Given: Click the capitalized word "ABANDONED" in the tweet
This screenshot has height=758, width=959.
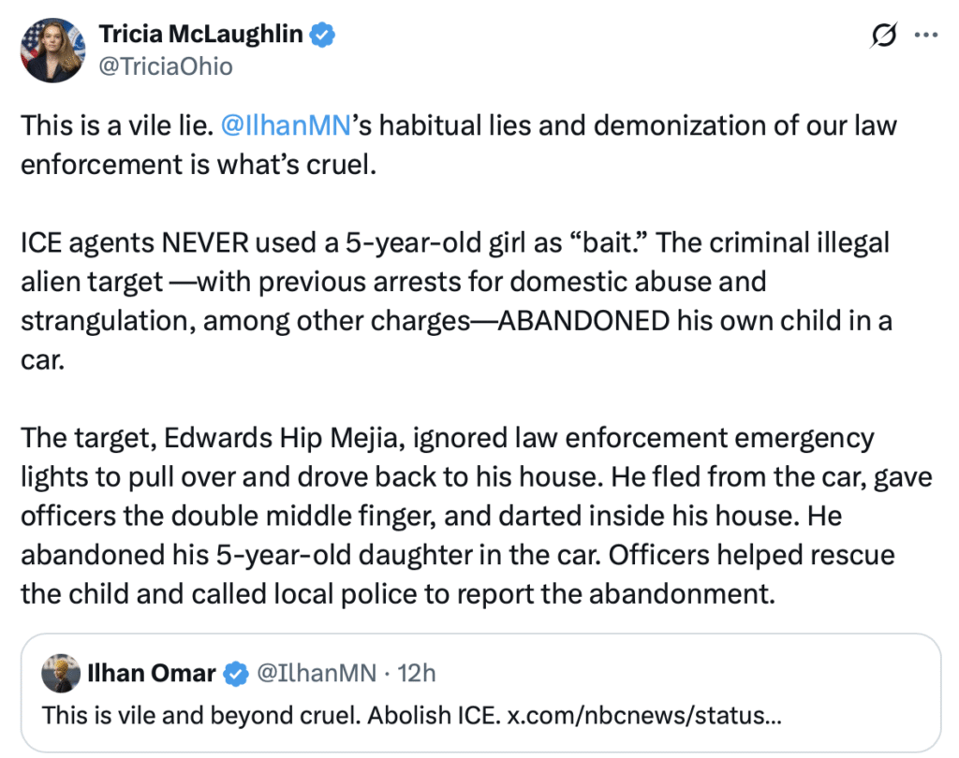Looking at the screenshot, I should [x=583, y=320].
